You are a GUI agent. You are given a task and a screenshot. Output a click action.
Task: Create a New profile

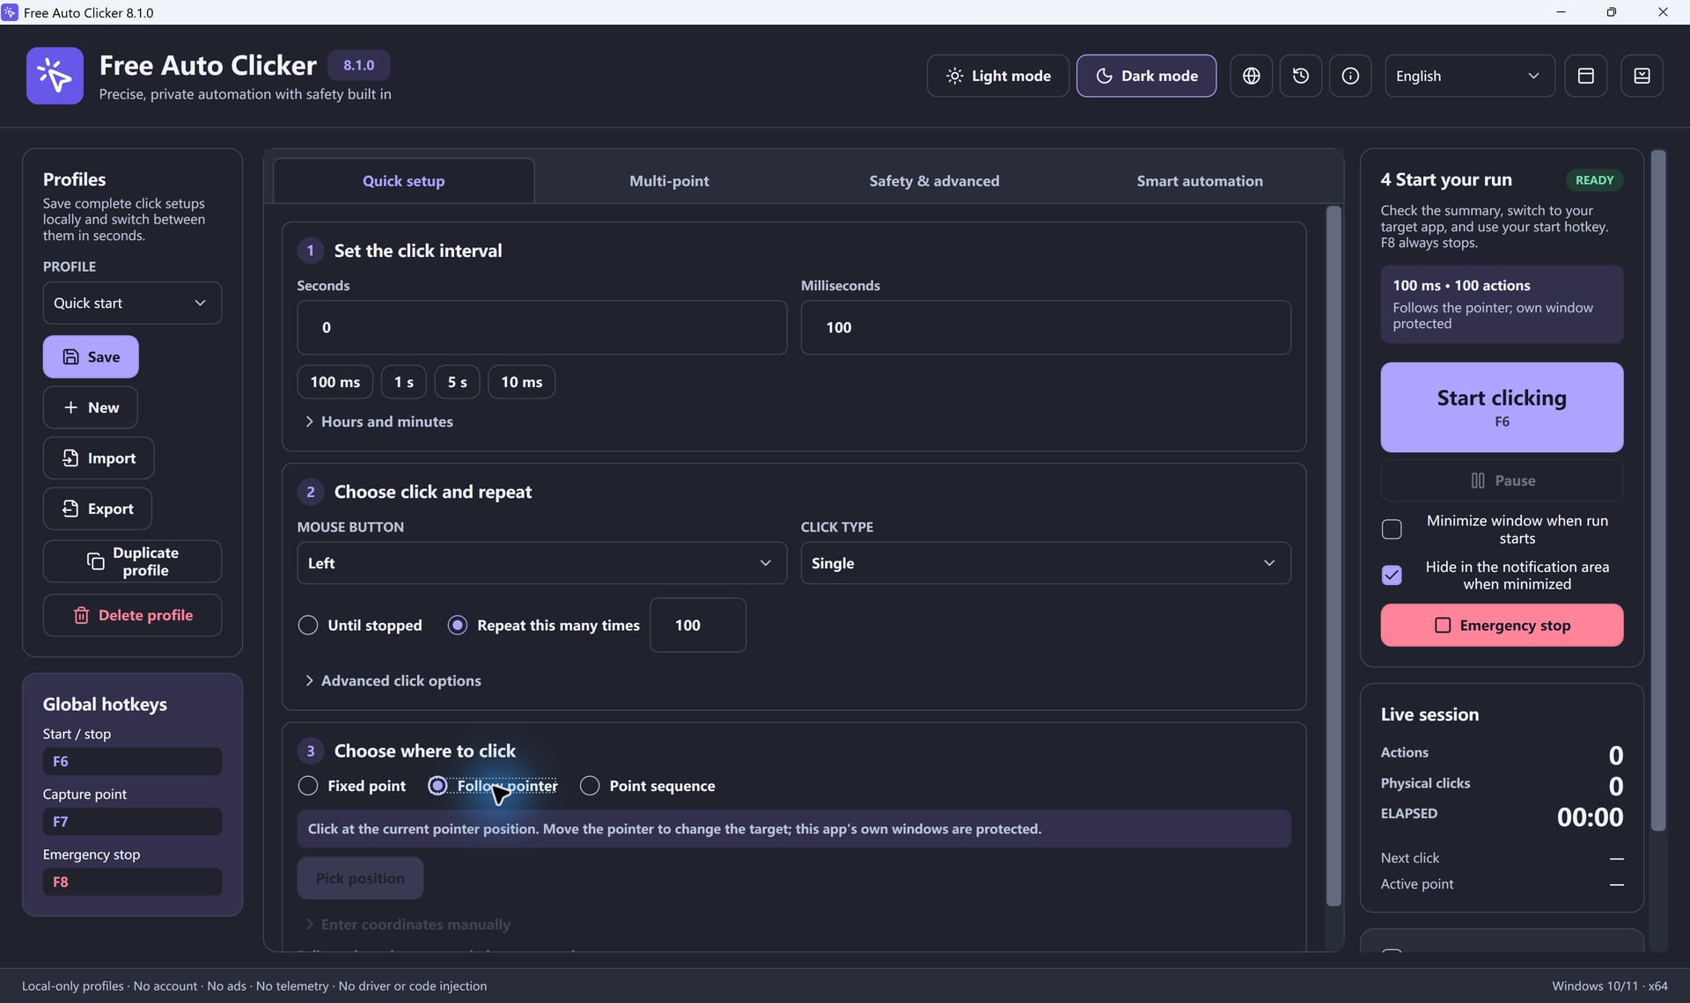coord(91,407)
